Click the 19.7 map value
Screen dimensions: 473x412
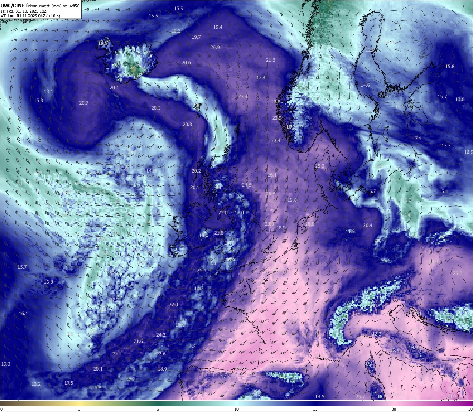(x=196, y=37)
